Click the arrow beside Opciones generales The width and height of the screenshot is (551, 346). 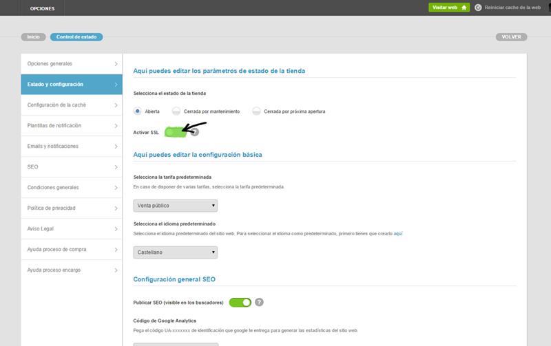coord(115,64)
